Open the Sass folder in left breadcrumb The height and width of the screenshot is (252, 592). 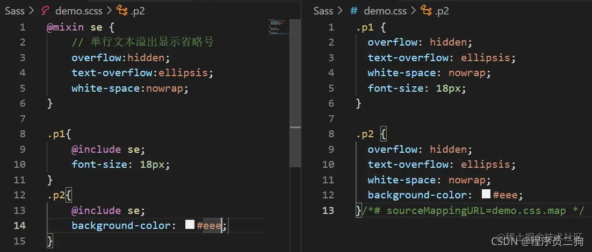pos(15,11)
